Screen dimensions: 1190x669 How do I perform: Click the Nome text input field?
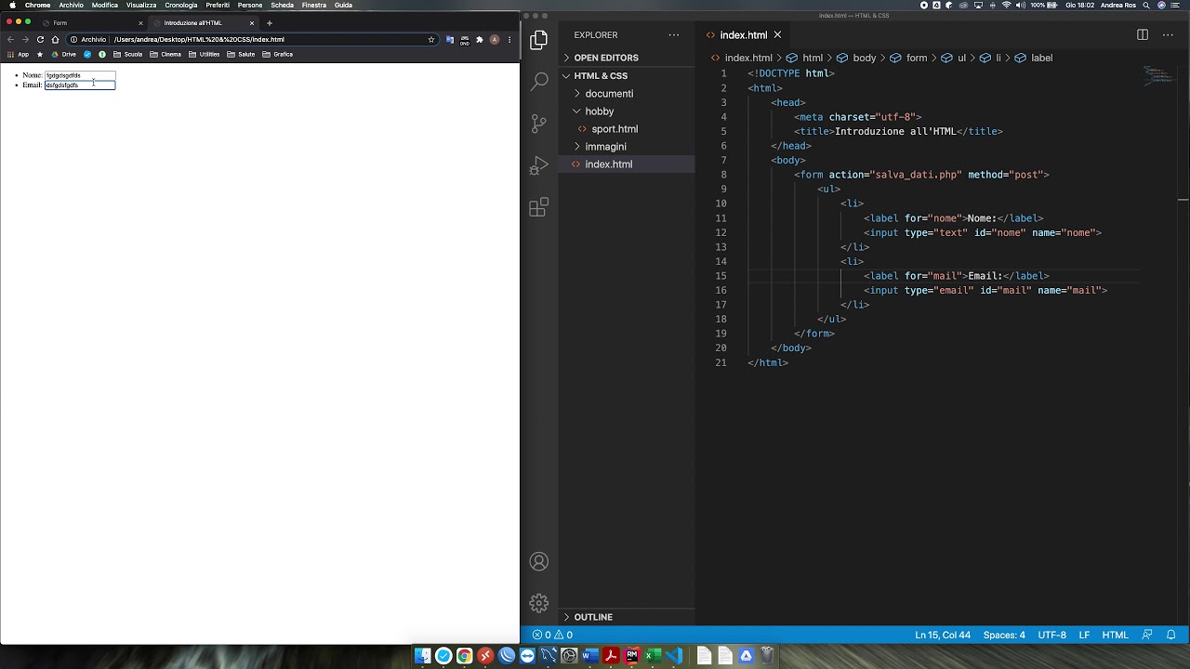(80, 75)
